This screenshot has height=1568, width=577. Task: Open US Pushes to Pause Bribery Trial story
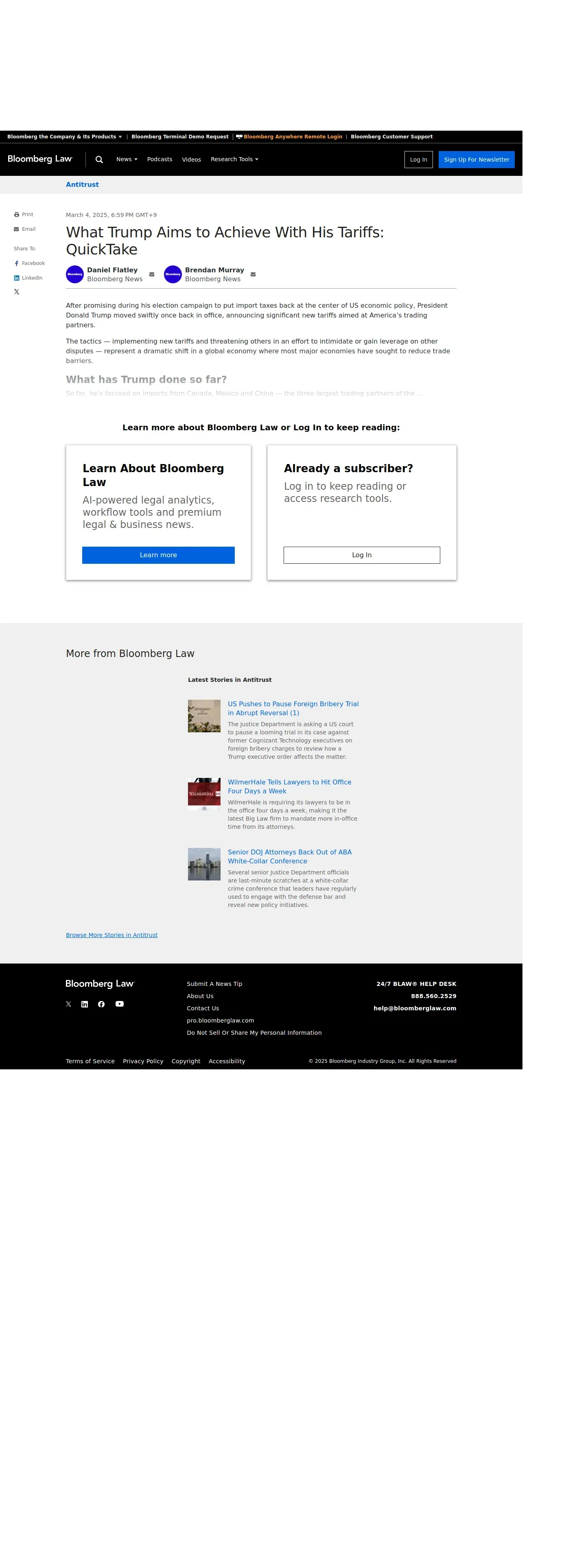pos(293,709)
